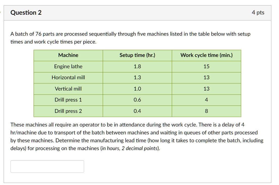Select the Question 2 heading
The width and height of the screenshot is (279, 185).
pyautogui.click(x=26, y=12)
